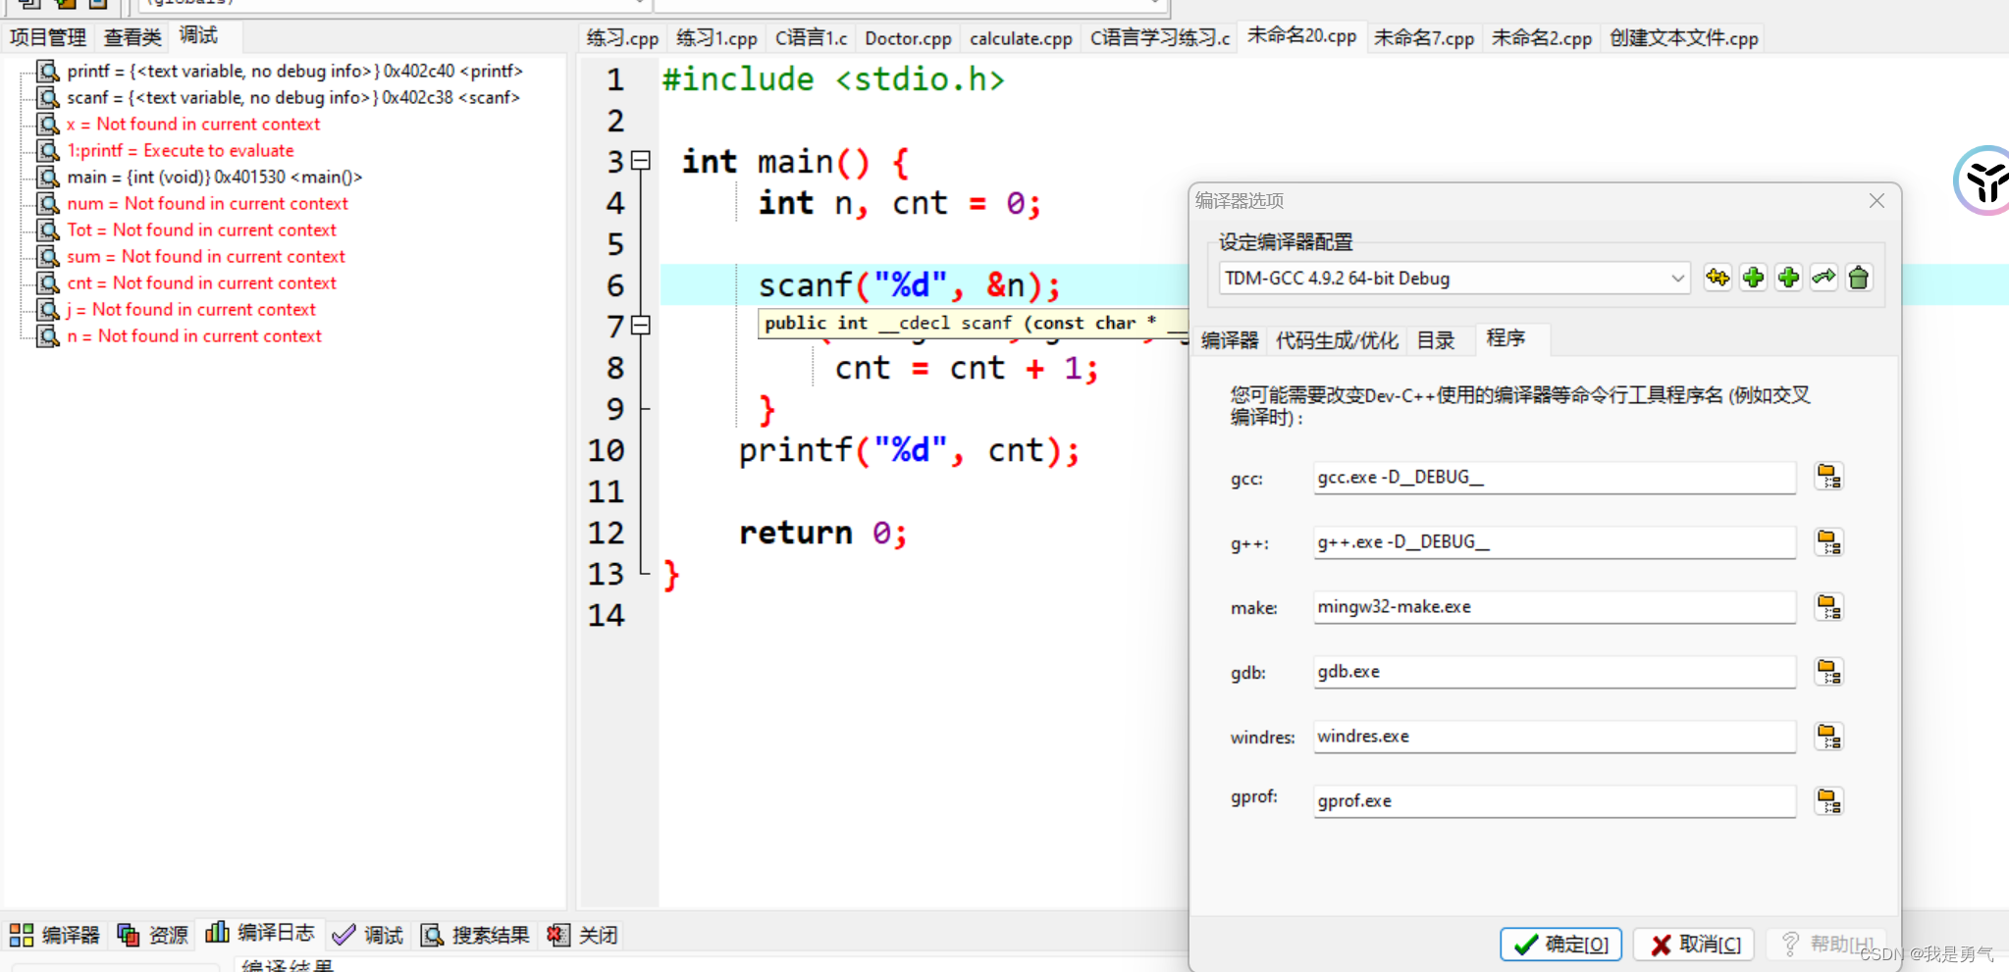Click the rename compiler set arrow icon
2009x972 pixels.
pos(1824,278)
